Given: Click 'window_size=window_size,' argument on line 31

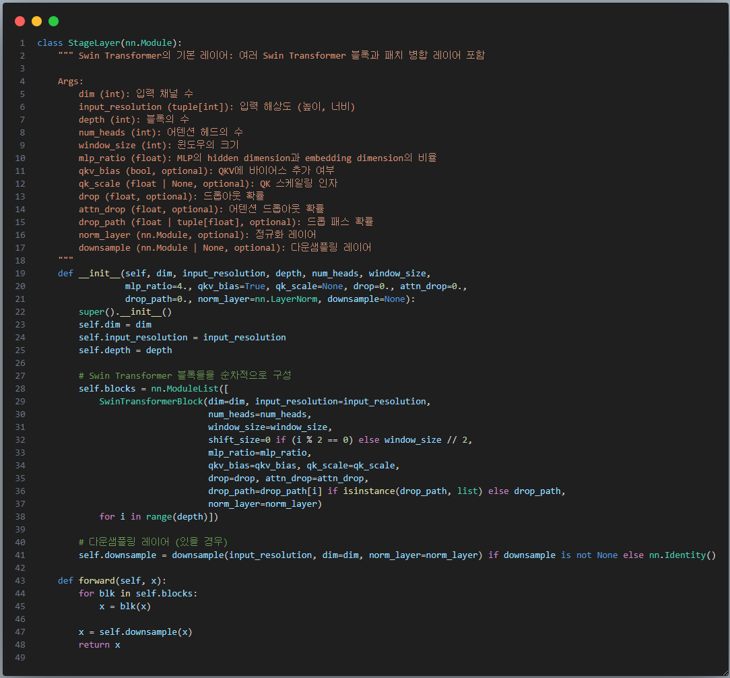Looking at the screenshot, I should [x=270, y=427].
